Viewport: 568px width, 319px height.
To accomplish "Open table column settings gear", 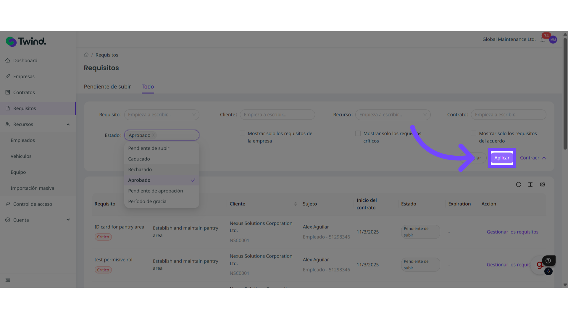I will (542, 185).
